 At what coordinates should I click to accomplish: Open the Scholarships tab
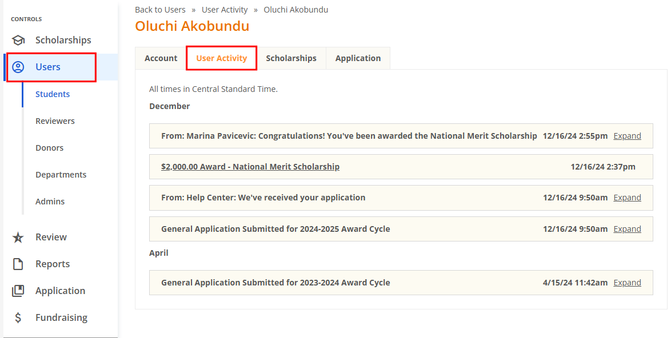pos(291,58)
